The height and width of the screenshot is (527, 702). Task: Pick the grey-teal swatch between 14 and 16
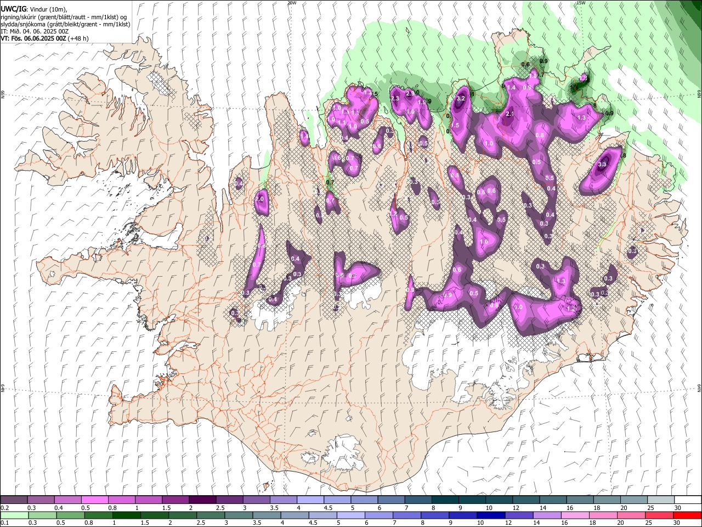[x=552, y=500]
